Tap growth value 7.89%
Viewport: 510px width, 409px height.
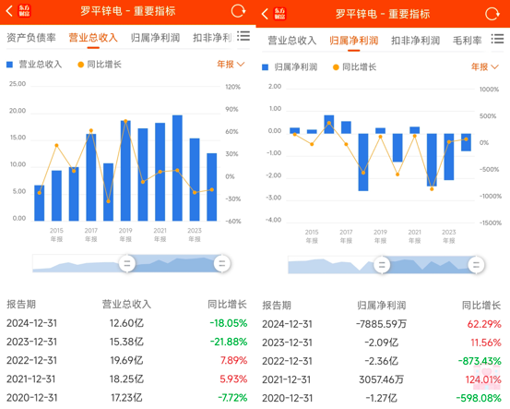pyautogui.click(x=233, y=360)
